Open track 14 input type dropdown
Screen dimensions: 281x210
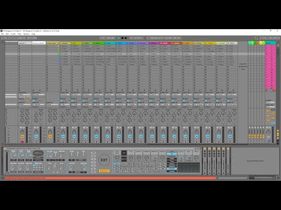coord(210,94)
